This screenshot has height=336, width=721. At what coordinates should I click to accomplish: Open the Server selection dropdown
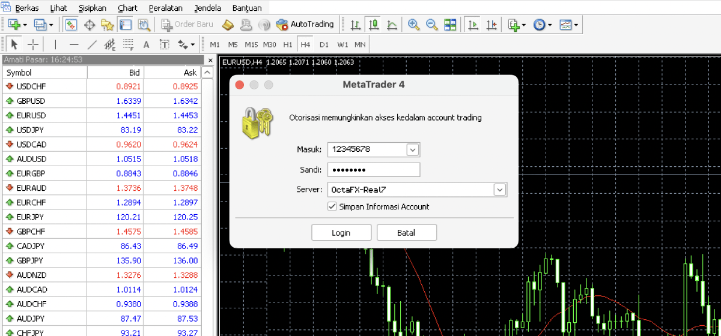(x=499, y=190)
